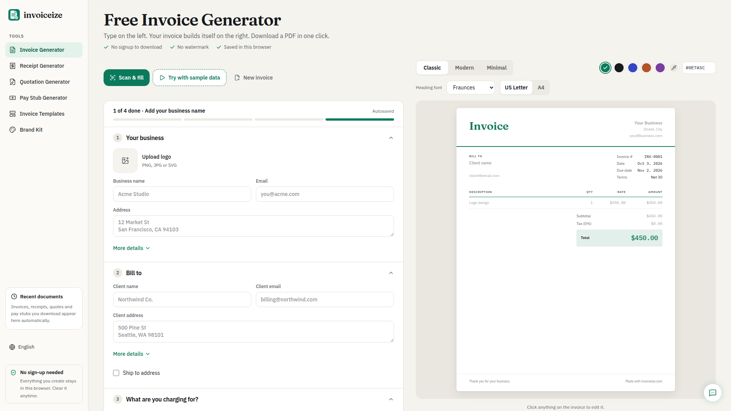Open the eyedropper color picker

point(674,68)
